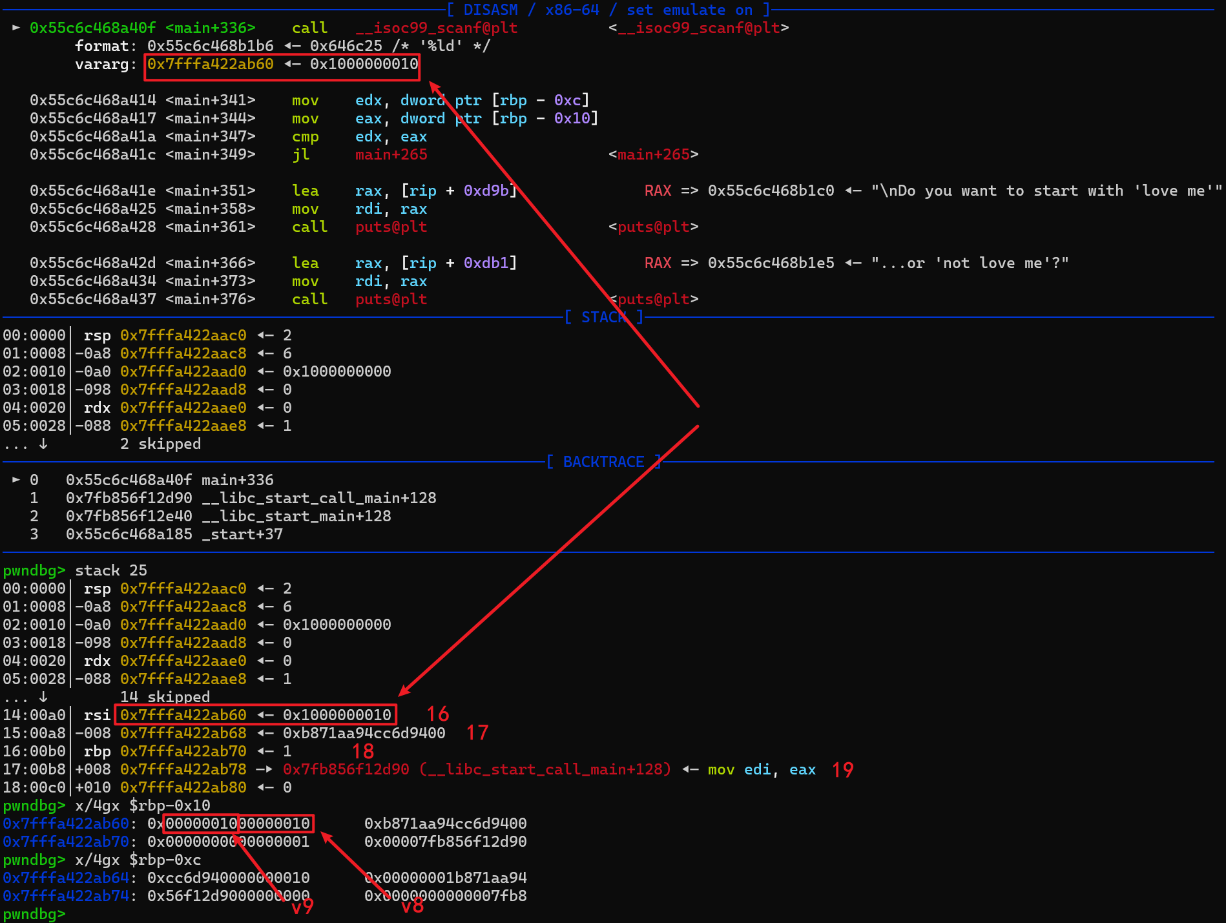Click the red annotation number 17
The height and width of the screenshot is (923, 1226).
[x=477, y=732]
